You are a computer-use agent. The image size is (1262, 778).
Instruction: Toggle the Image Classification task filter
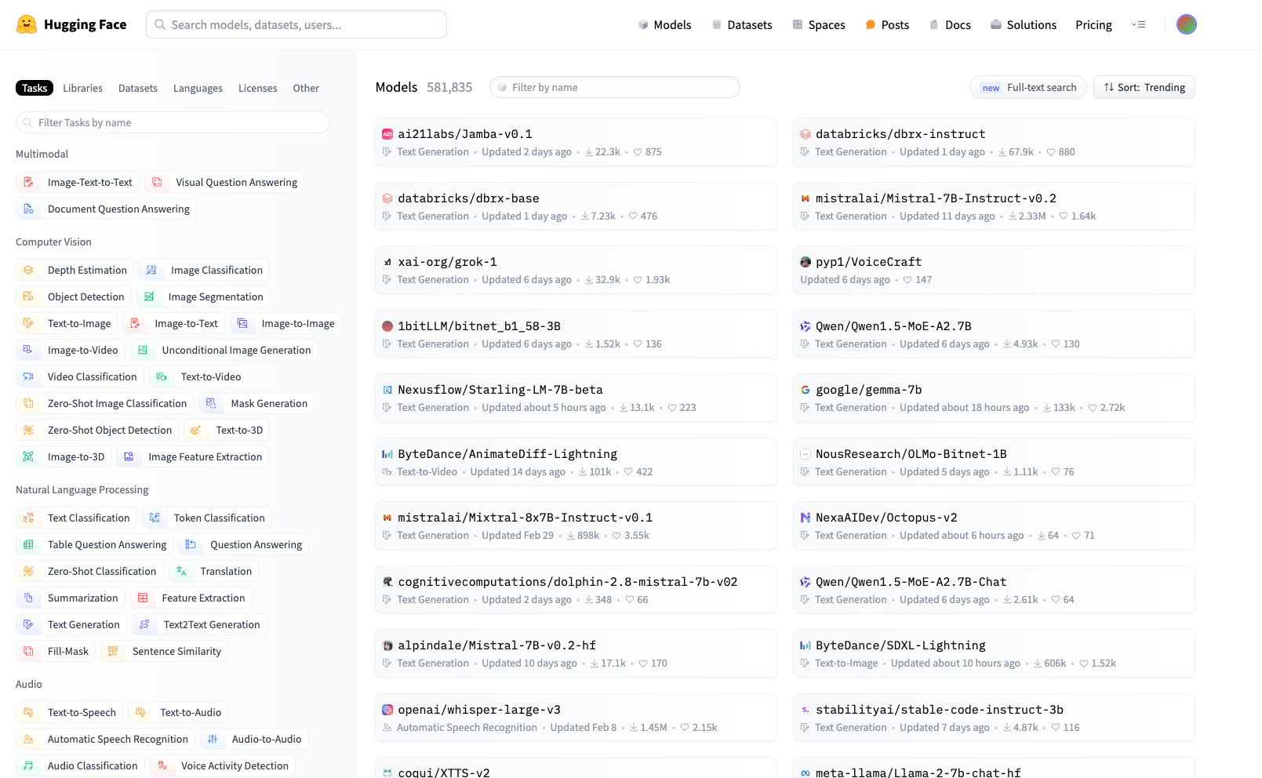tap(205, 270)
